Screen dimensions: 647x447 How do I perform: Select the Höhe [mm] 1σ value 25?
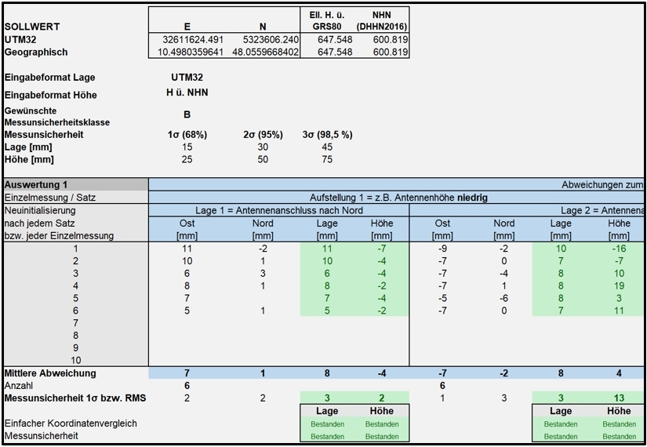tap(187, 160)
